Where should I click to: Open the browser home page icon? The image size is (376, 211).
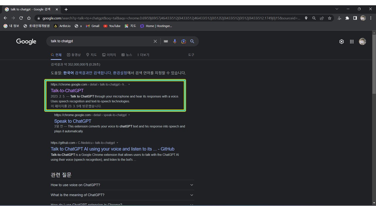pos(29,18)
